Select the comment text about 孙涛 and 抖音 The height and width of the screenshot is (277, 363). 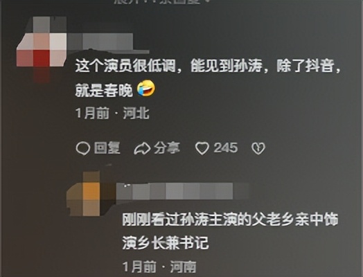click(208, 78)
